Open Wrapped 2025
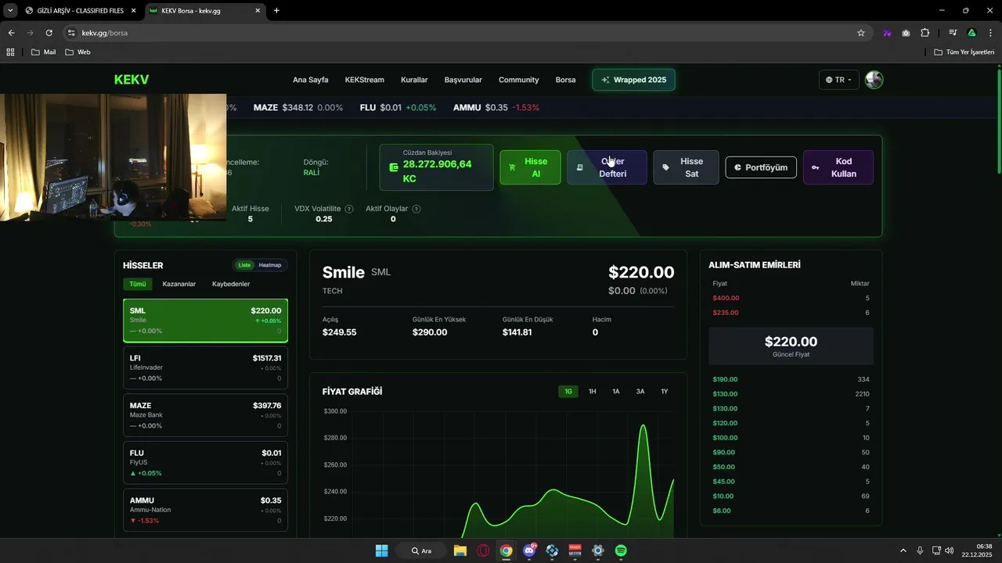 pos(634,80)
